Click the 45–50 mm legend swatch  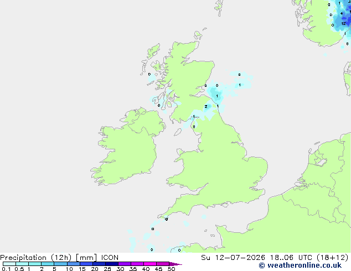[163, 264]
